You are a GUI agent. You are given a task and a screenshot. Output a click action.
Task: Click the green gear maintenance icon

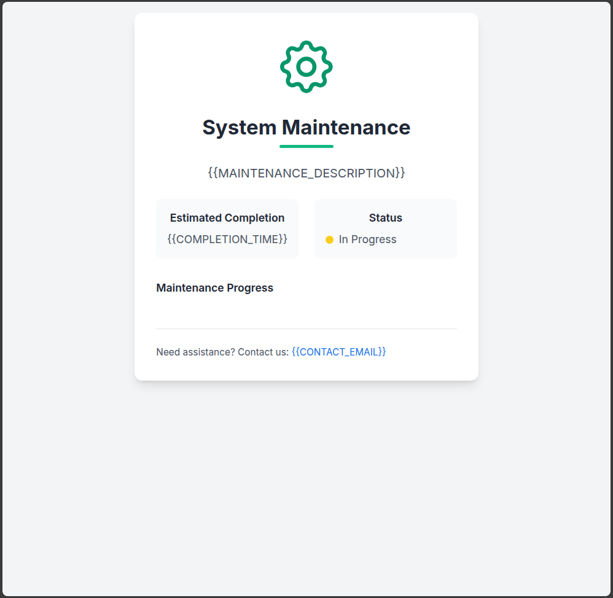pos(306,67)
